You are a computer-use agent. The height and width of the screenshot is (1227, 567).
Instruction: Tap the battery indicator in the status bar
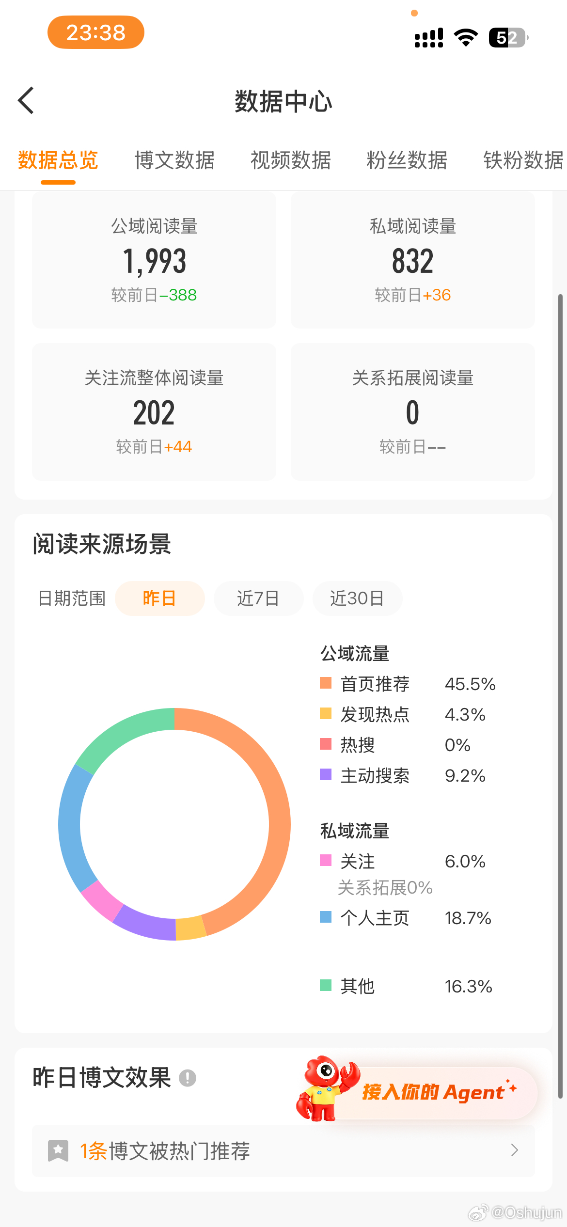pos(508,37)
